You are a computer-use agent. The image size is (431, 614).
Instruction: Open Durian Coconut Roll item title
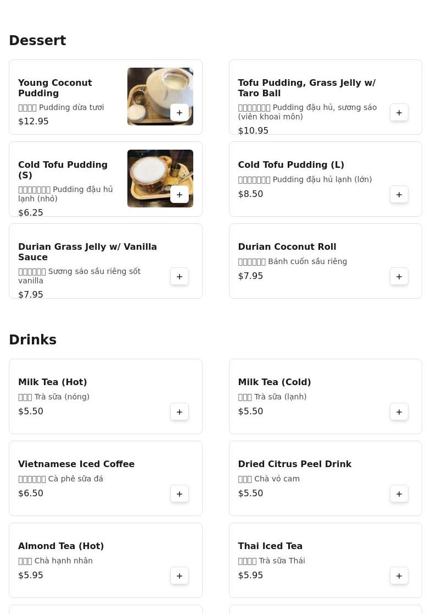tap(287, 246)
